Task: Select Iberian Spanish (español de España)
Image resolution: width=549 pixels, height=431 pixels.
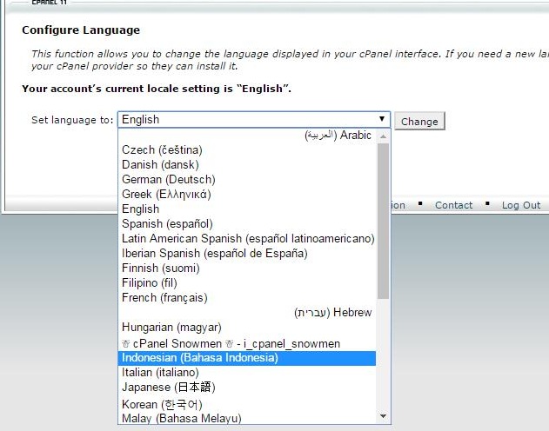Action: [x=247, y=253]
